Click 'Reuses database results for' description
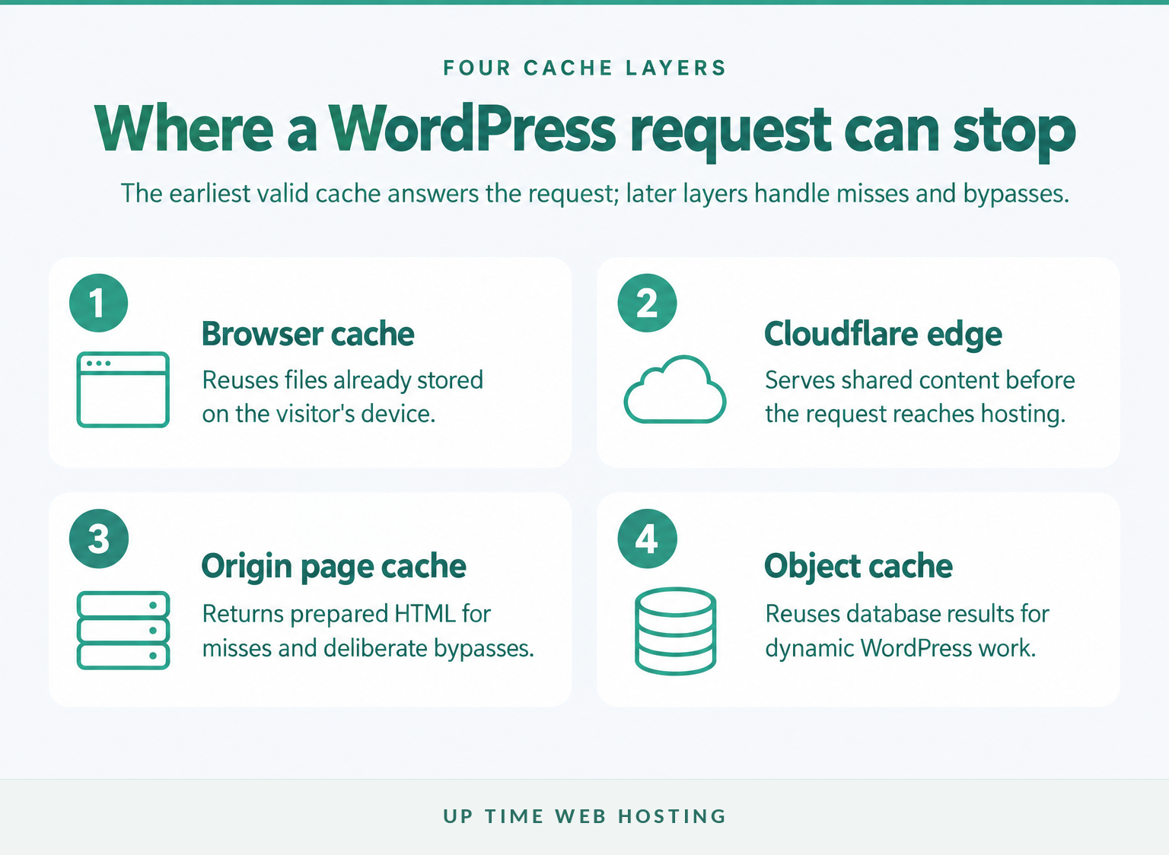The height and width of the screenshot is (855, 1169). 907,631
